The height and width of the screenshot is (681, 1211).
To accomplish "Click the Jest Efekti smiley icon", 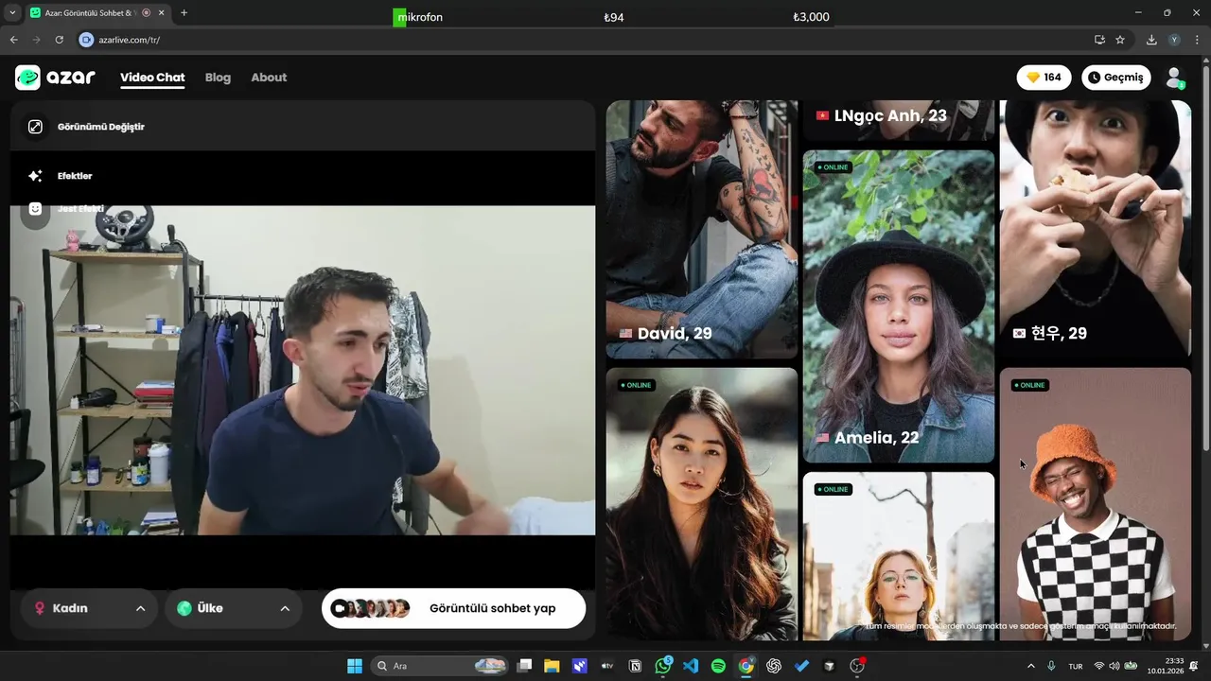I will (35, 209).
